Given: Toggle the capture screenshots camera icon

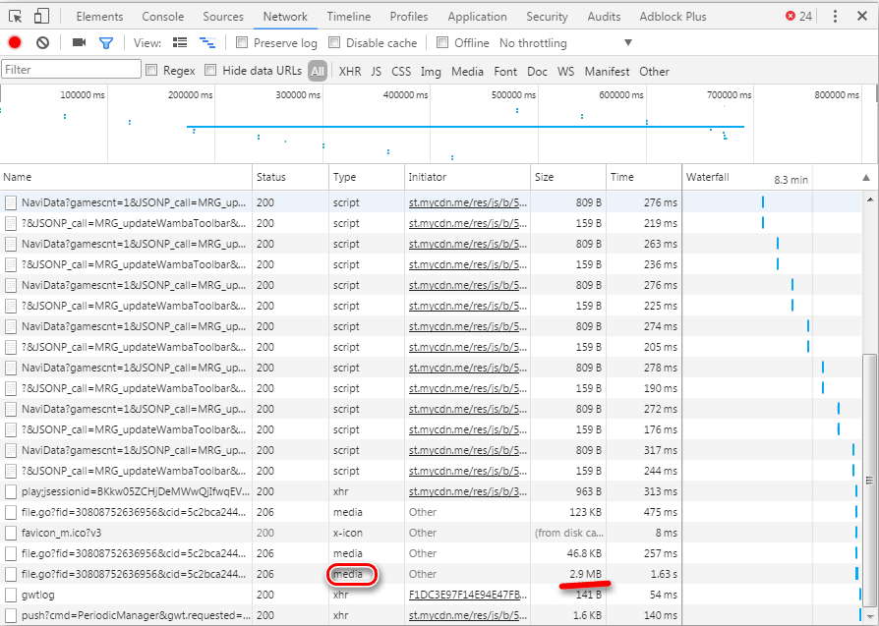Looking at the screenshot, I should coord(80,42).
